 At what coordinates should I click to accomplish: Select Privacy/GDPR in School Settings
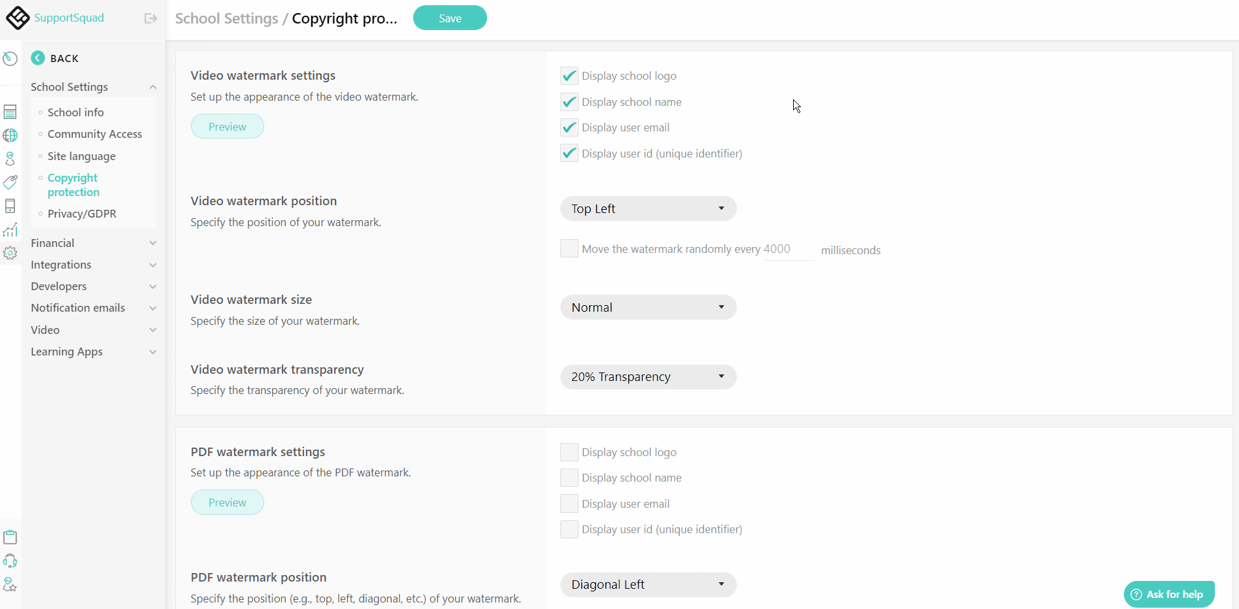coord(82,214)
